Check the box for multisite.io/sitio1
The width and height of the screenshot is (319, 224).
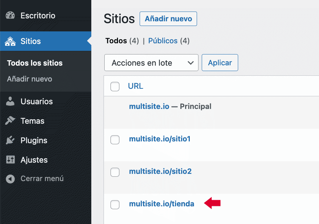[x=115, y=140]
